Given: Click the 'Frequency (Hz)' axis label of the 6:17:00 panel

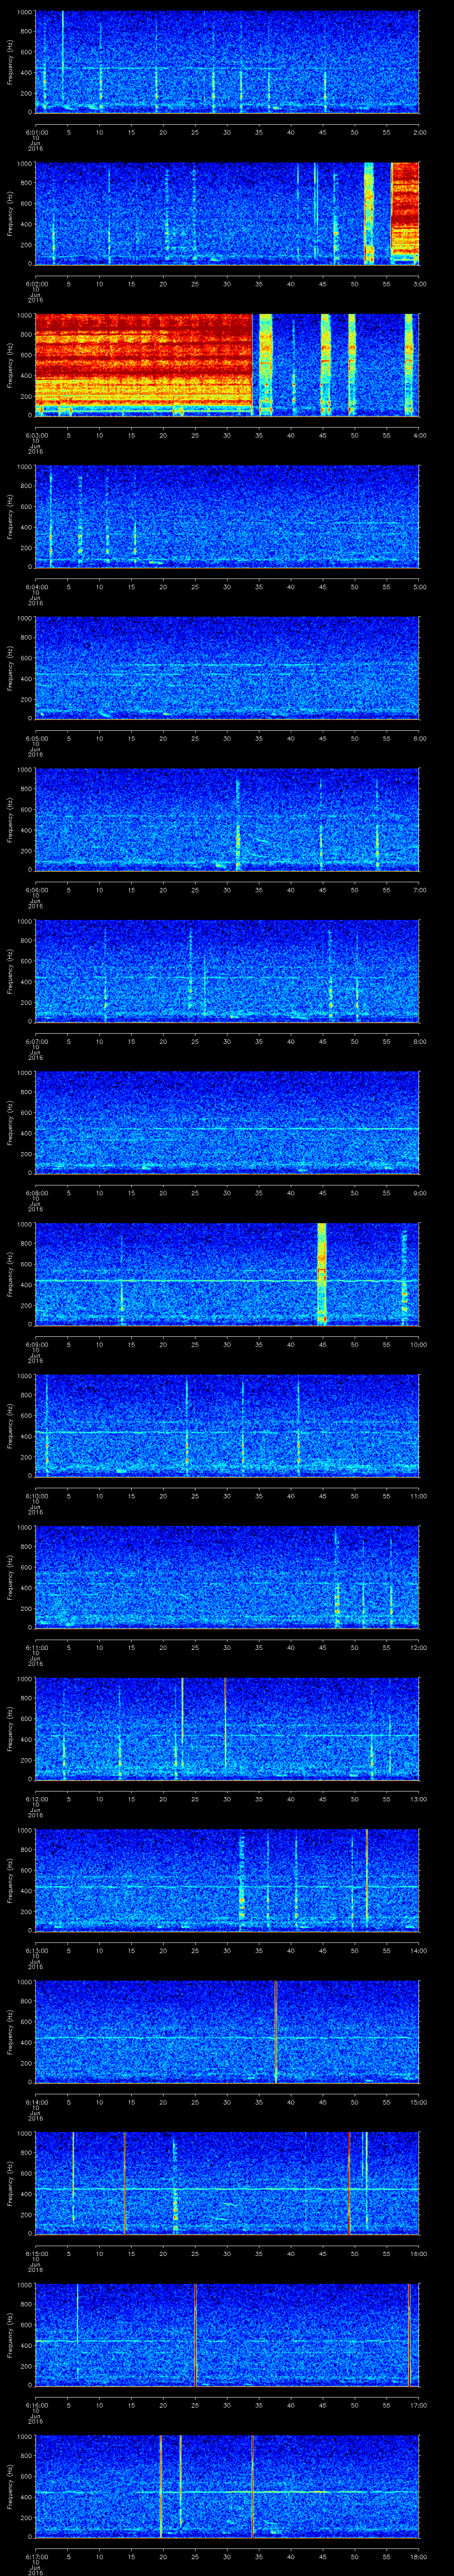Looking at the screenshot, I should [11, 2487].
